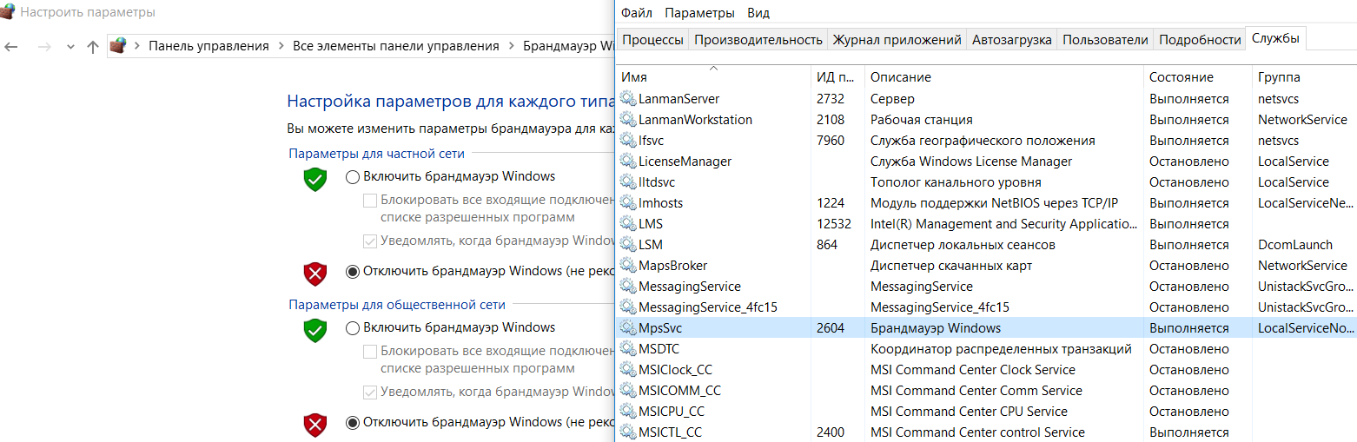Click the gear icon next to MSIClock_CC
The image size is (1357, 442).
(627, 370)
